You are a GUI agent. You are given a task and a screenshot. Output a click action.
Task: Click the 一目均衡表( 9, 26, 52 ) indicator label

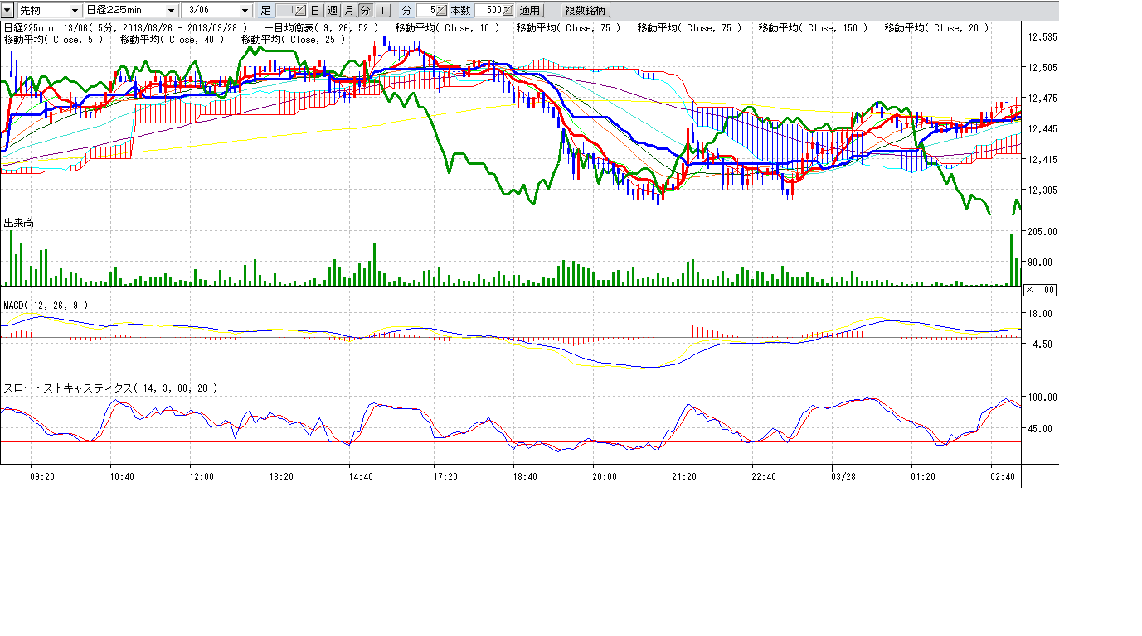[x=321, y=28]
